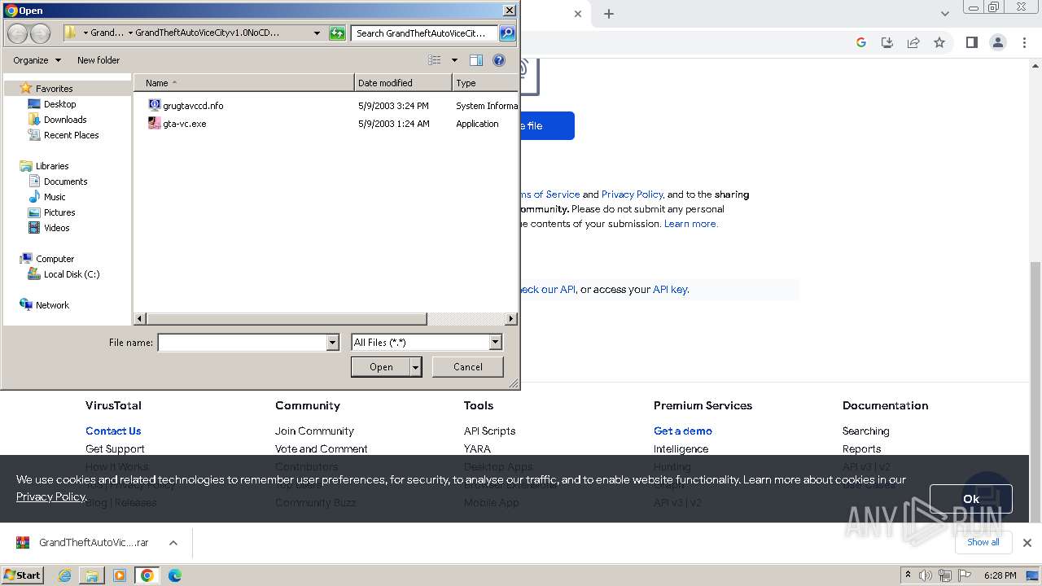Open the All Files type dropdown
The width and height of the screenshot is (1042, 586).
click(x=427, y=343)
